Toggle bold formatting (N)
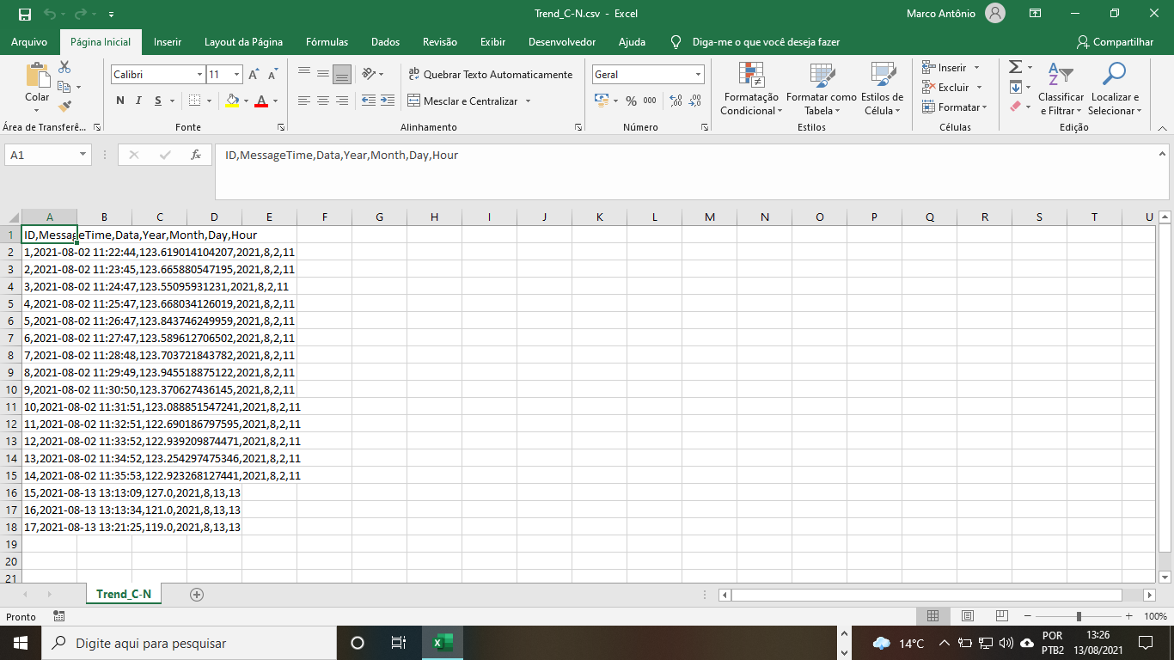The width and height of the screenshot is (1174, 660). (120, 101)
